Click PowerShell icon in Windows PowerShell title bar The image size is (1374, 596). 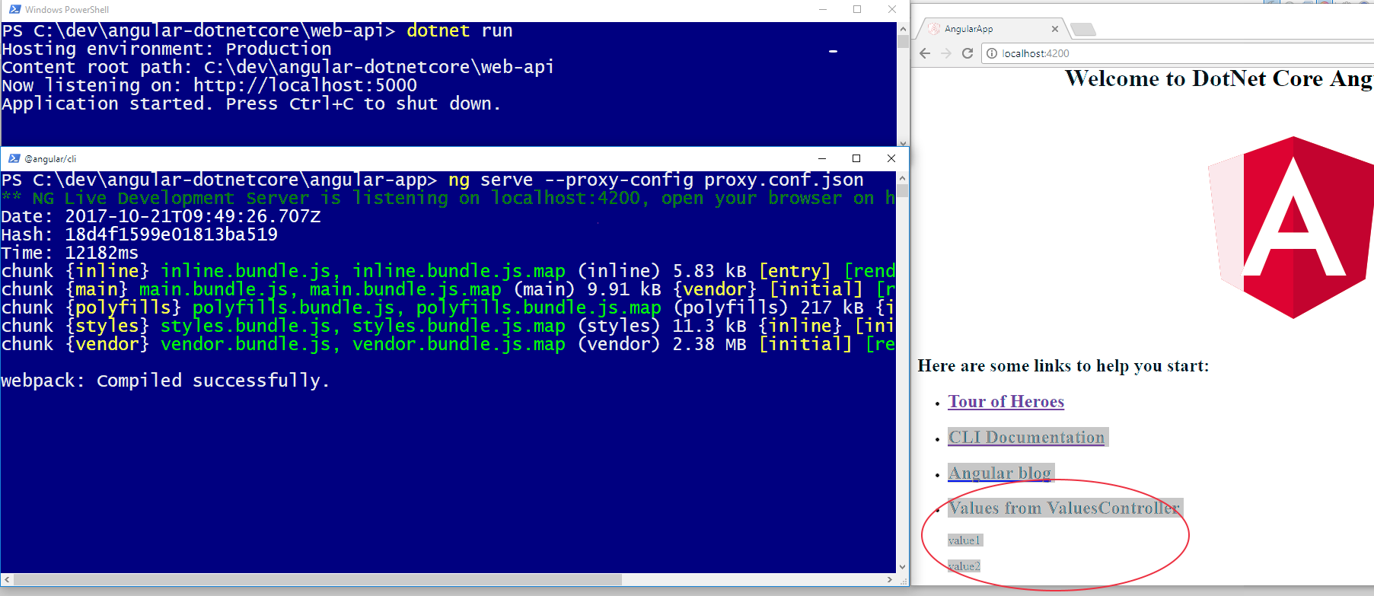click(x=14, y=9)
